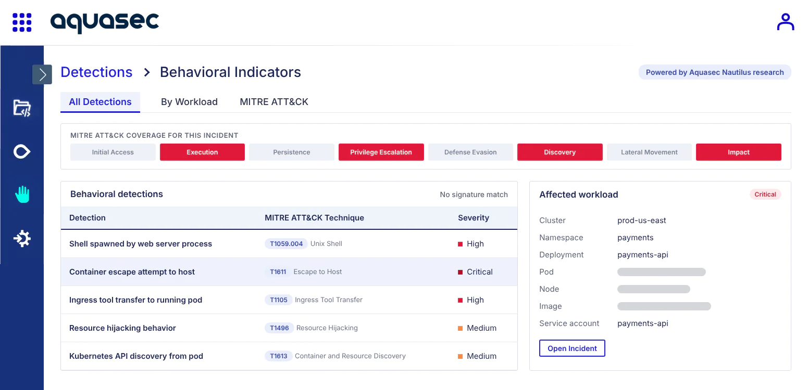Image resolution: width=808 pixels, height=390 pixels.
Task: Select Container escape attempt to host row
Action: coord(289,272)
